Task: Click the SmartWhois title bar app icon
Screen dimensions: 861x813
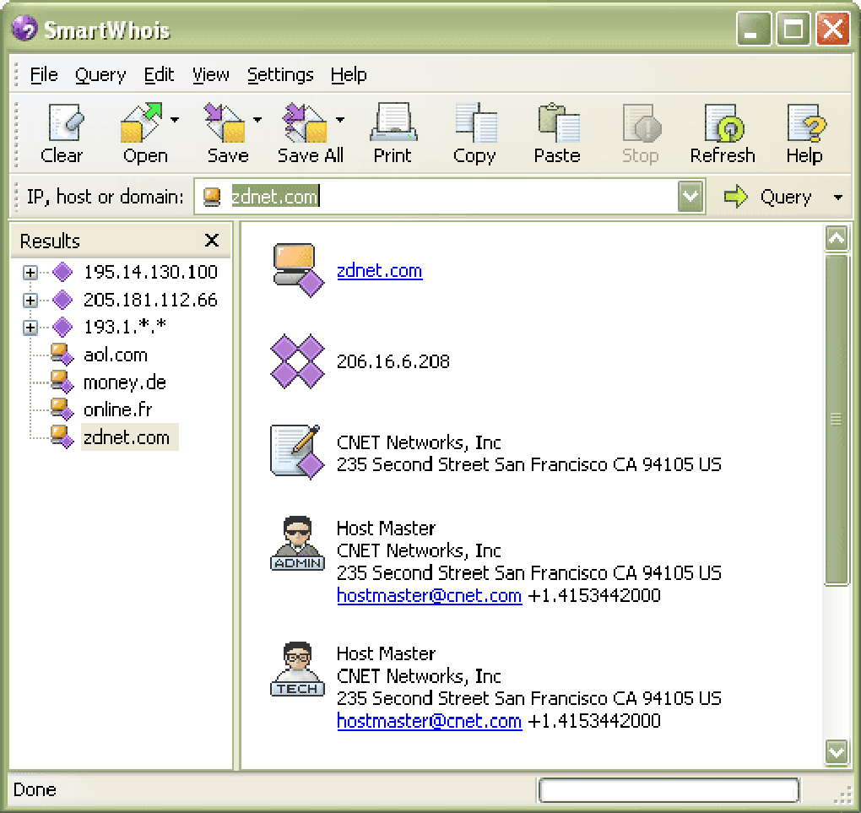Action: coord(24,28)
